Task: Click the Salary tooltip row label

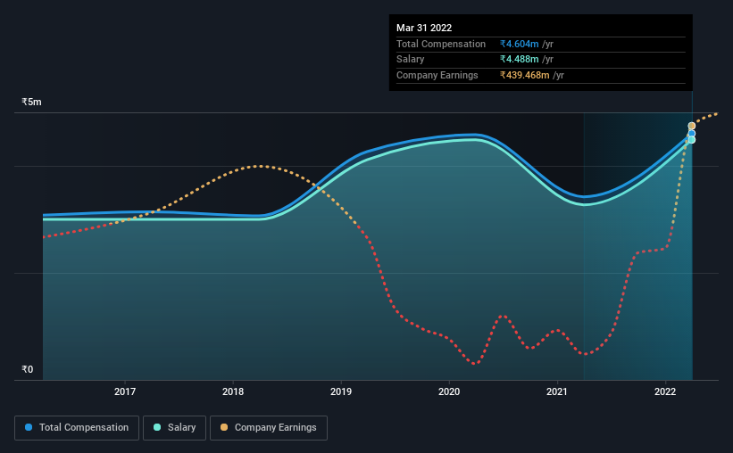Action: tap(411, 60)
